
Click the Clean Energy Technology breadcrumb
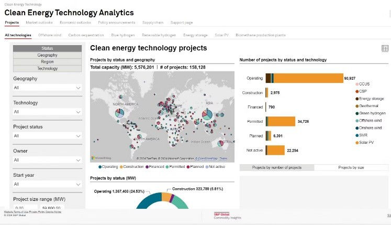(23, 5)
